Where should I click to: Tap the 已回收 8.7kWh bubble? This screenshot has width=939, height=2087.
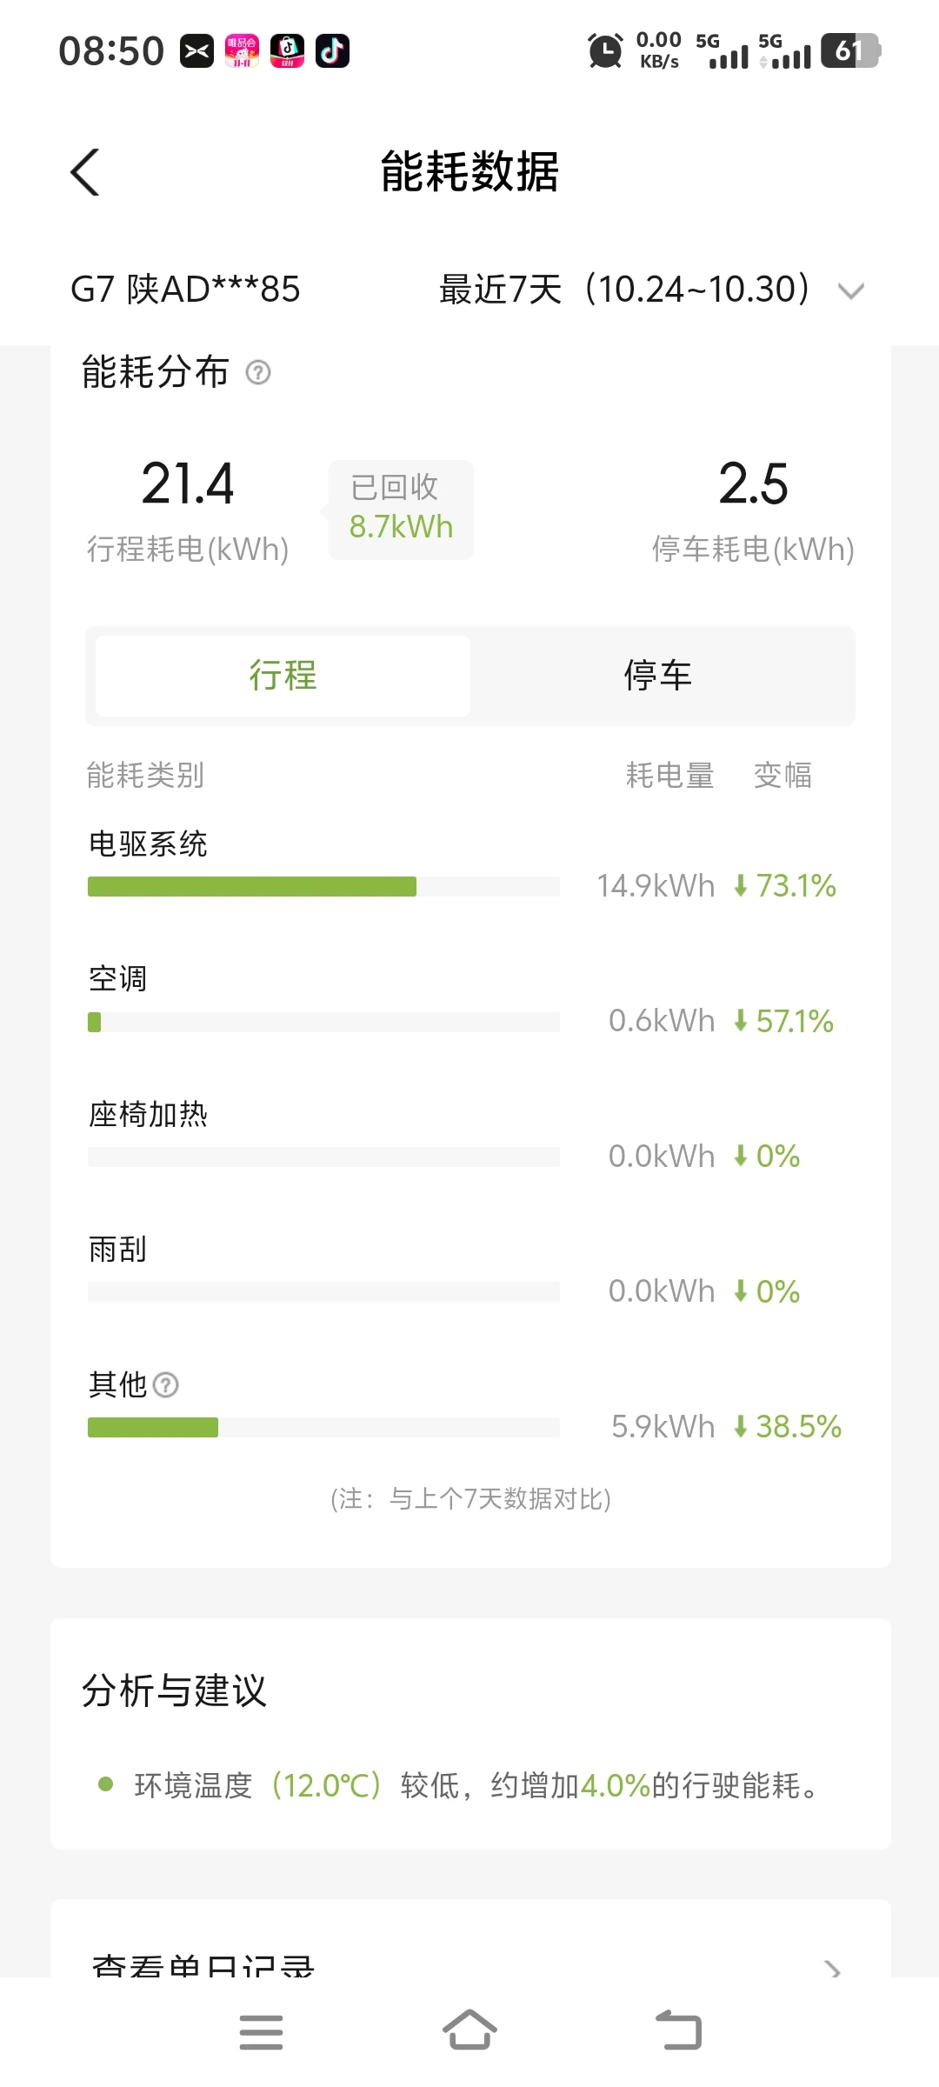pyautogui.click(x=401, y=509)
